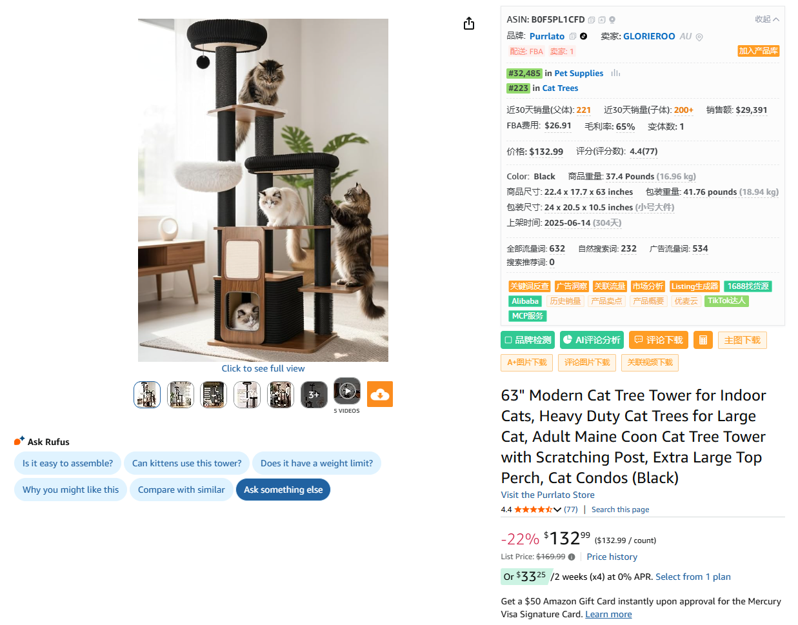Click the share icon above product image

[469, 24]
